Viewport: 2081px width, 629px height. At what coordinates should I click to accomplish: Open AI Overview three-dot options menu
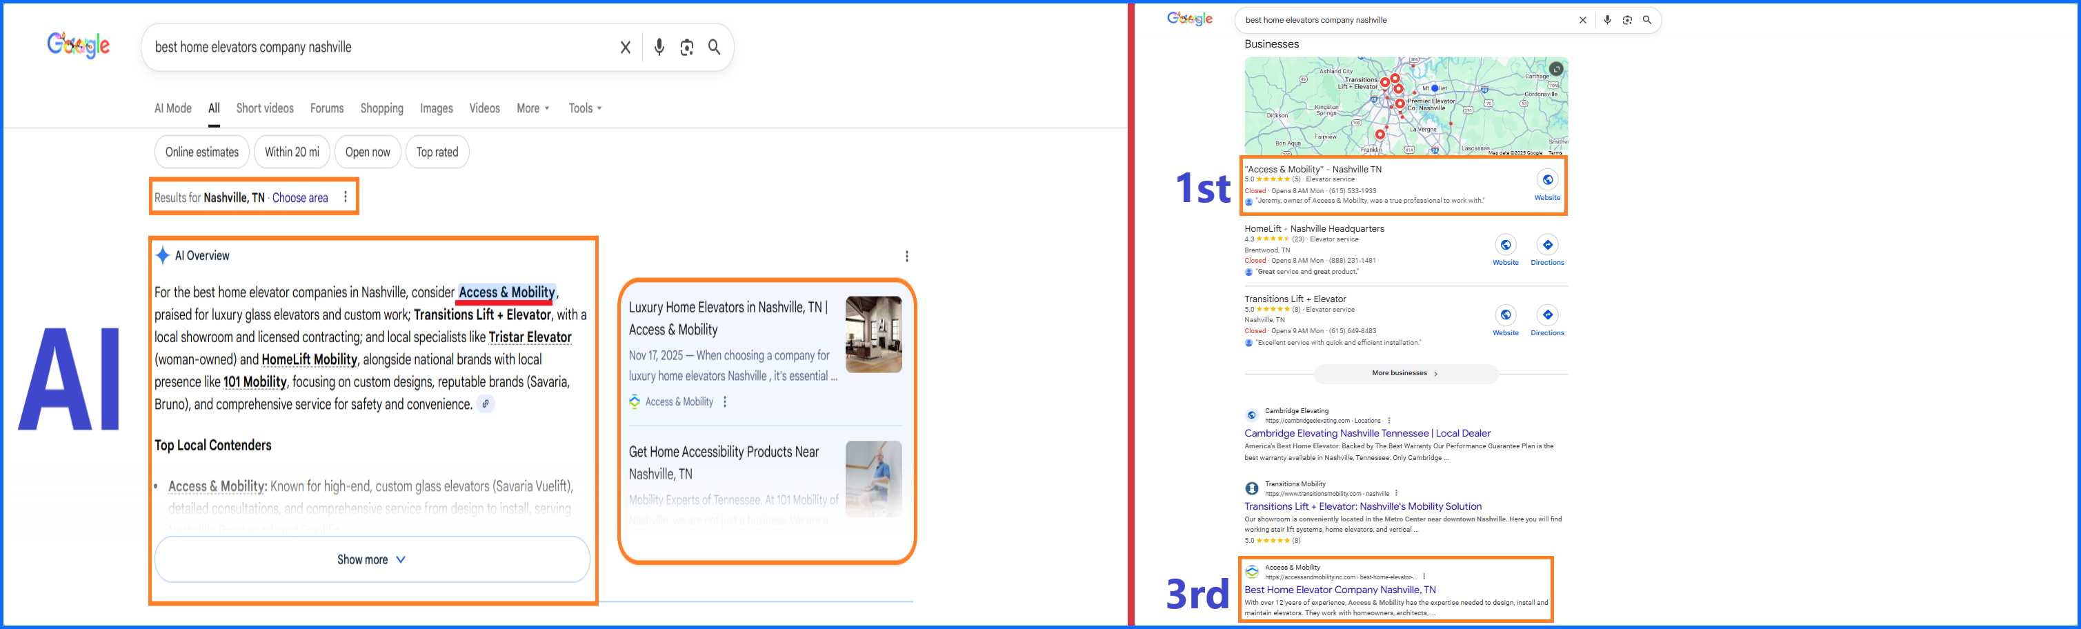907,256
